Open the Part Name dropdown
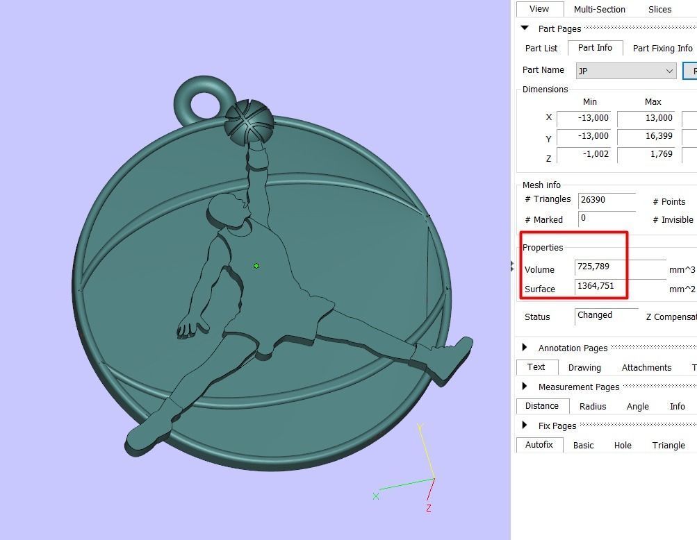Image resolution: width=697 pixels, height=540 pixels. coord(626,71)
